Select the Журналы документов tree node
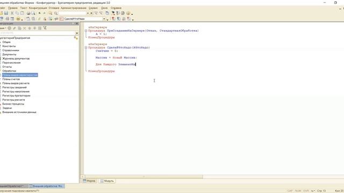The width and height of the screenshot is (344, 193). [16, 58]
